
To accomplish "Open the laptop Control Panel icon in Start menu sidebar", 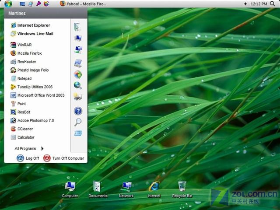I will pyautogui.click(x=78, y=63).
